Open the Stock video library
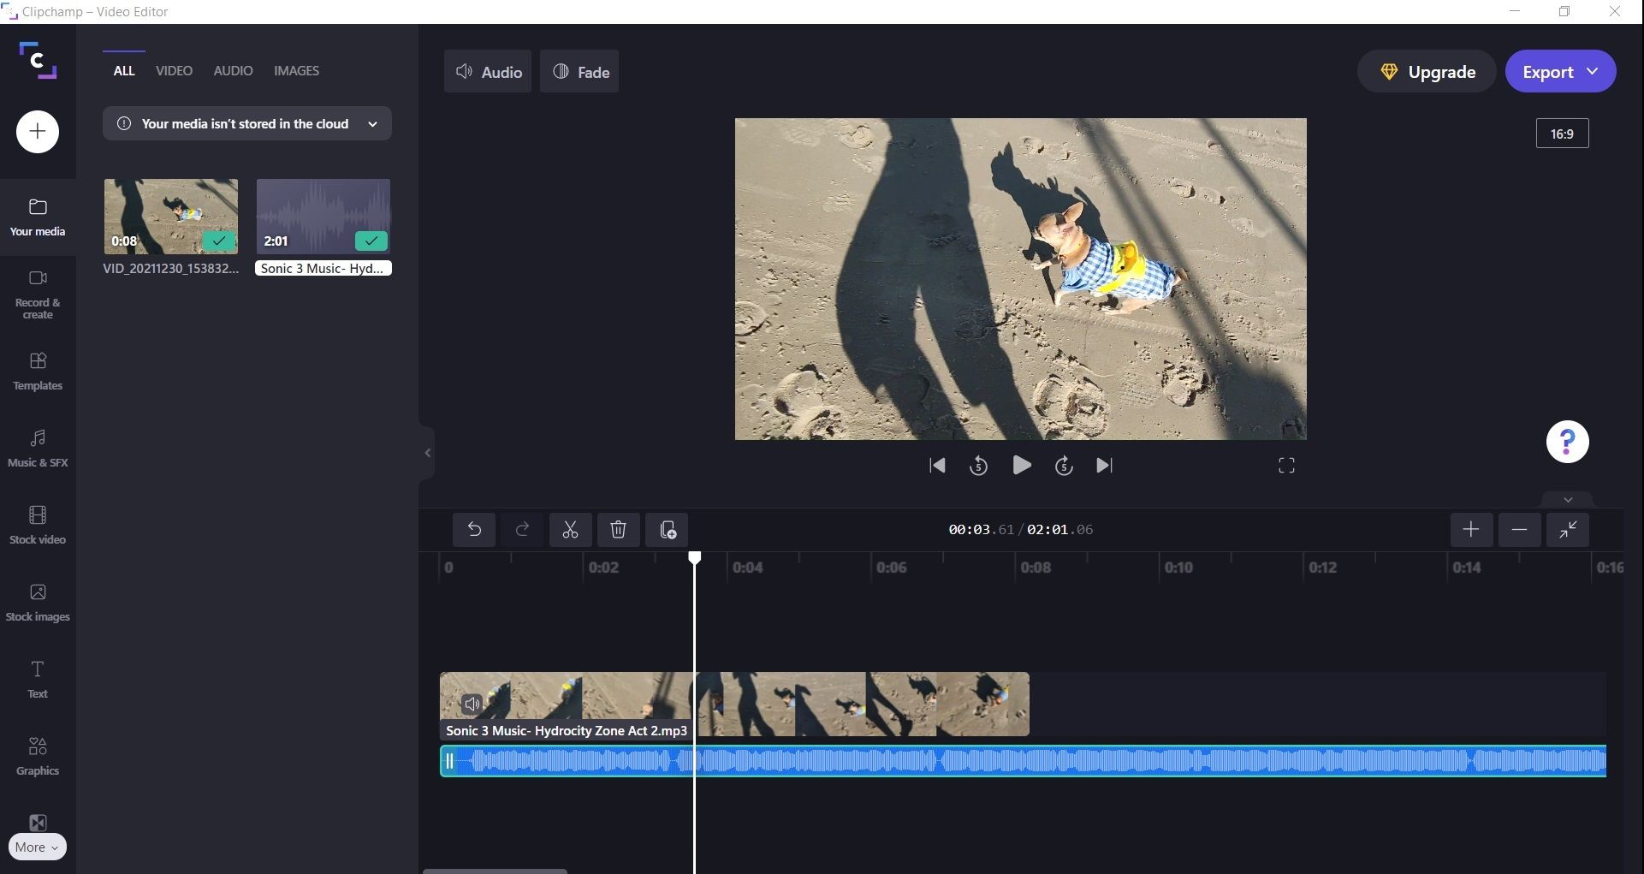 (37, 525)
